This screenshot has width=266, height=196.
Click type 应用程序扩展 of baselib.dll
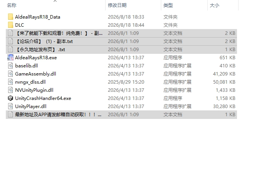click(x=177, y=66)
